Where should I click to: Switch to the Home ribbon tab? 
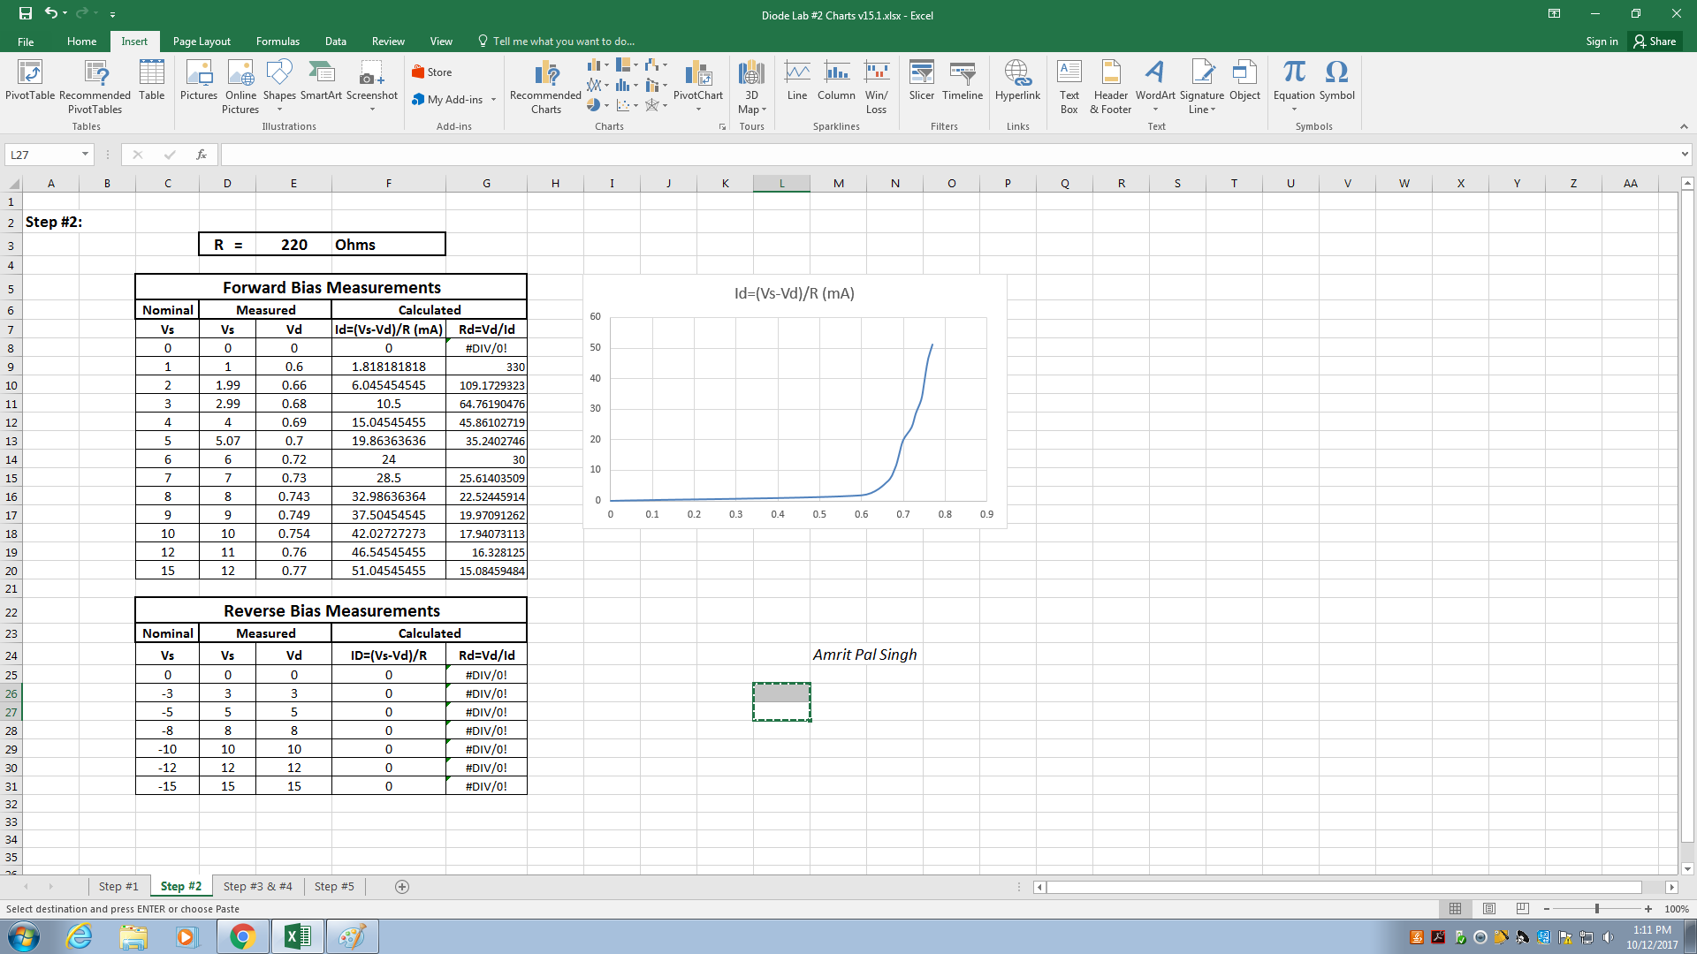[x=81, y=42]
